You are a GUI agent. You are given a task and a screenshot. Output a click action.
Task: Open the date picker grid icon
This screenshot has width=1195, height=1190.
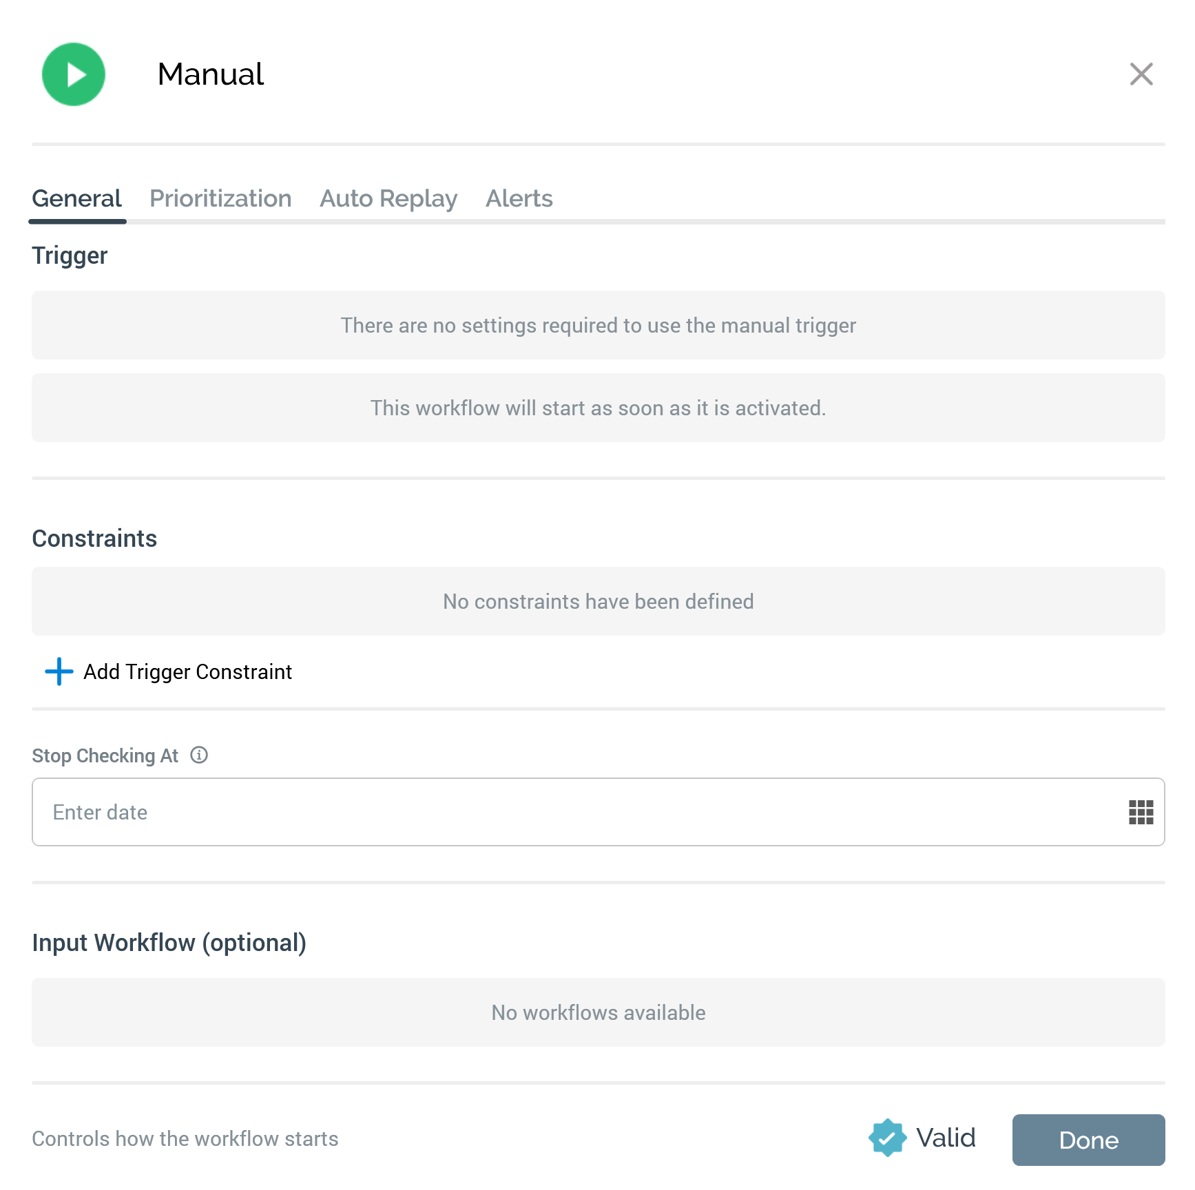(1141, 813)
